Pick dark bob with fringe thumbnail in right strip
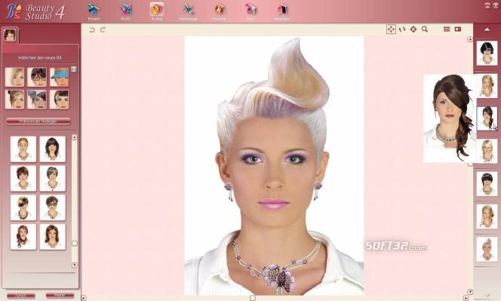The image size is (501, 301). point(487,184)
